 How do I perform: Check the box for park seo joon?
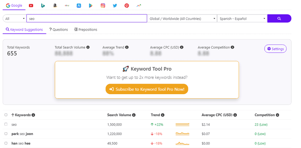tap(6, 134)
